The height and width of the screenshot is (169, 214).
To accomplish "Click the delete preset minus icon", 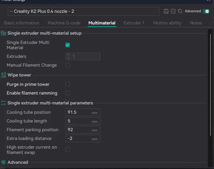I will pos(173,11).
